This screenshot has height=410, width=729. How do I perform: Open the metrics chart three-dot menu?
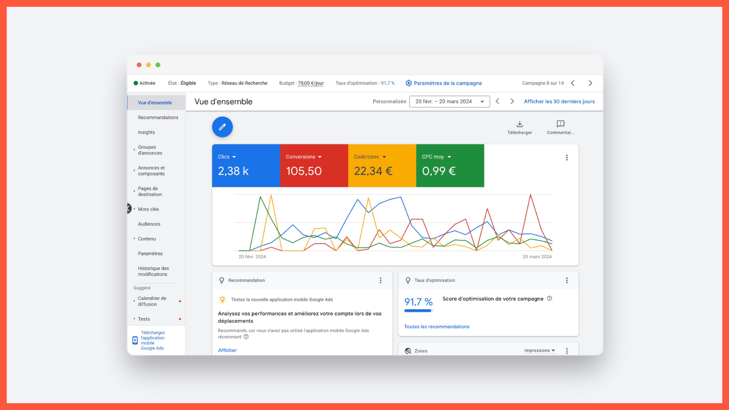[x=567, y=158]
